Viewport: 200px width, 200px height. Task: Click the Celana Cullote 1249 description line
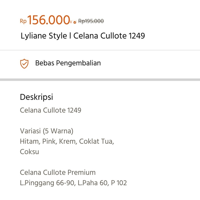coord(50,110)
